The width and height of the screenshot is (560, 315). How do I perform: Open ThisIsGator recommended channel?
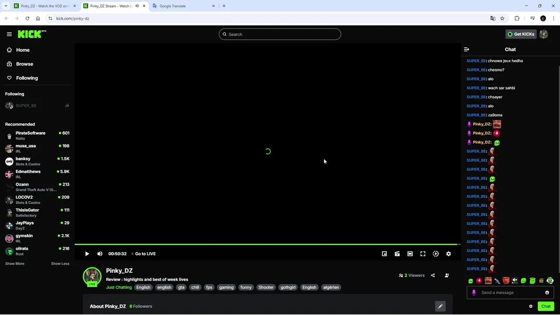tap(37, 212)
